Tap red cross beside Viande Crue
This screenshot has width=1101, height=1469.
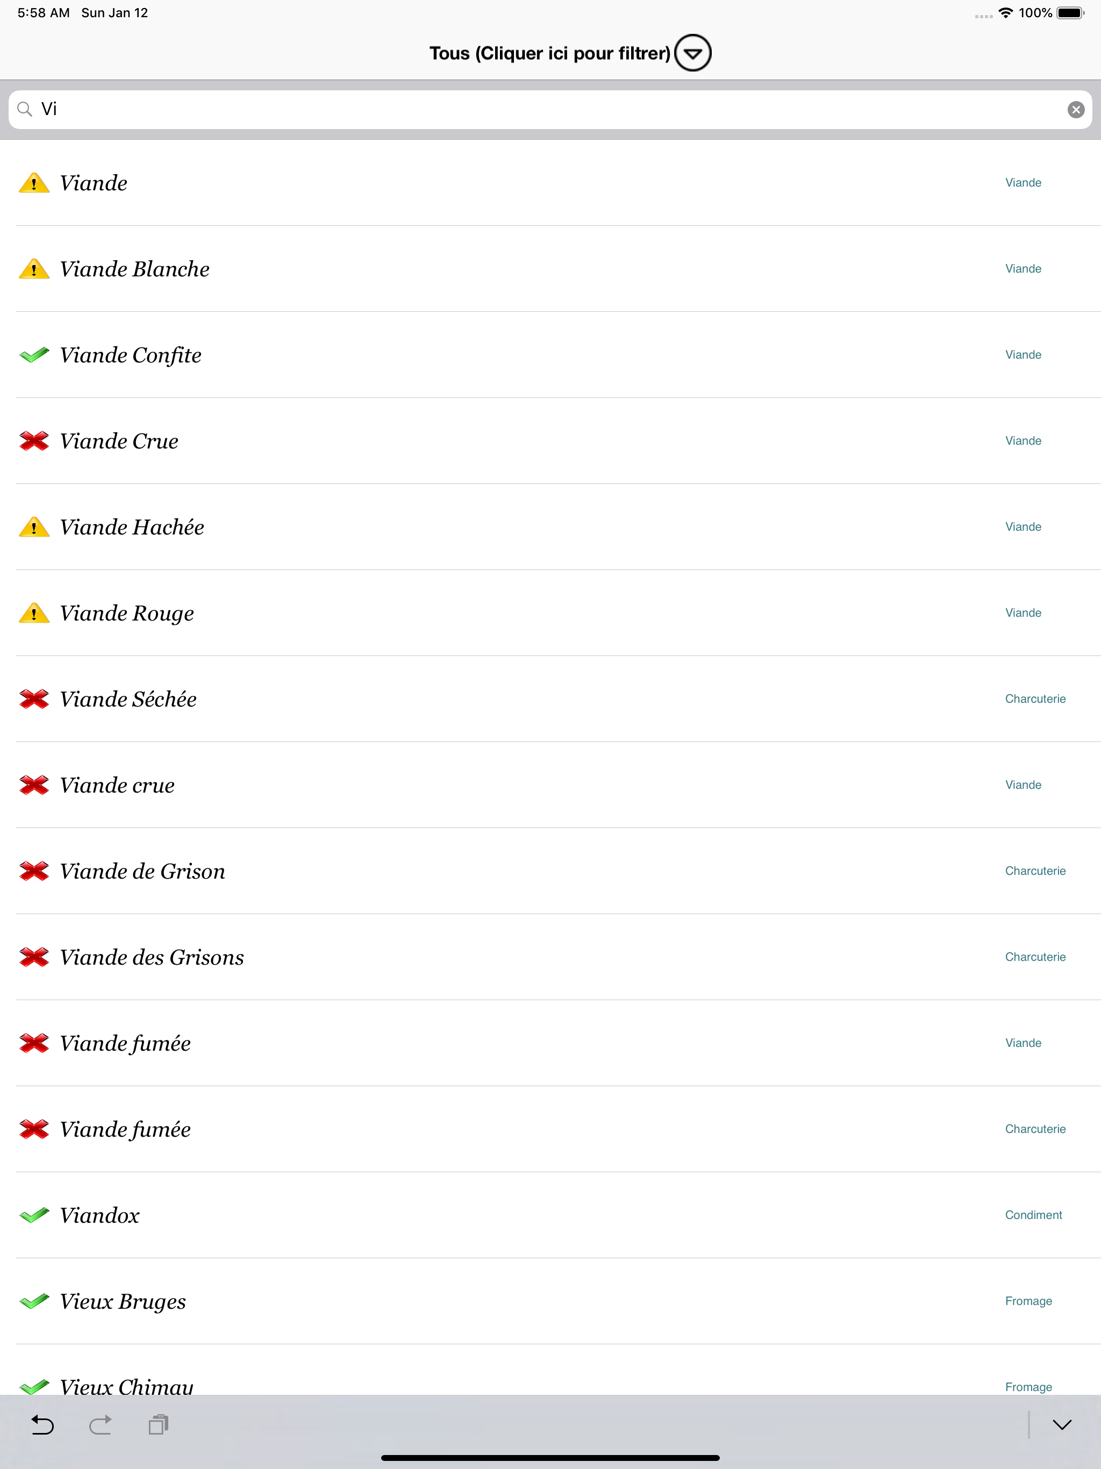point(34,441)
